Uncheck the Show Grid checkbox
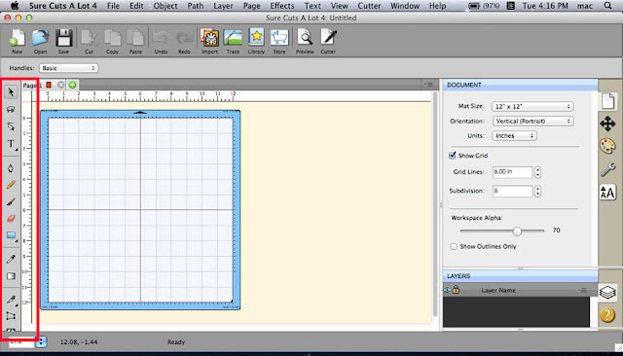 (x=452, y=156)
